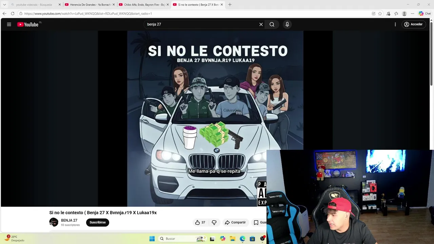Viewport: 434px width, 244px height.
Task: Open Microsoft Edge from the taskbar
Action: pos(242,239)
